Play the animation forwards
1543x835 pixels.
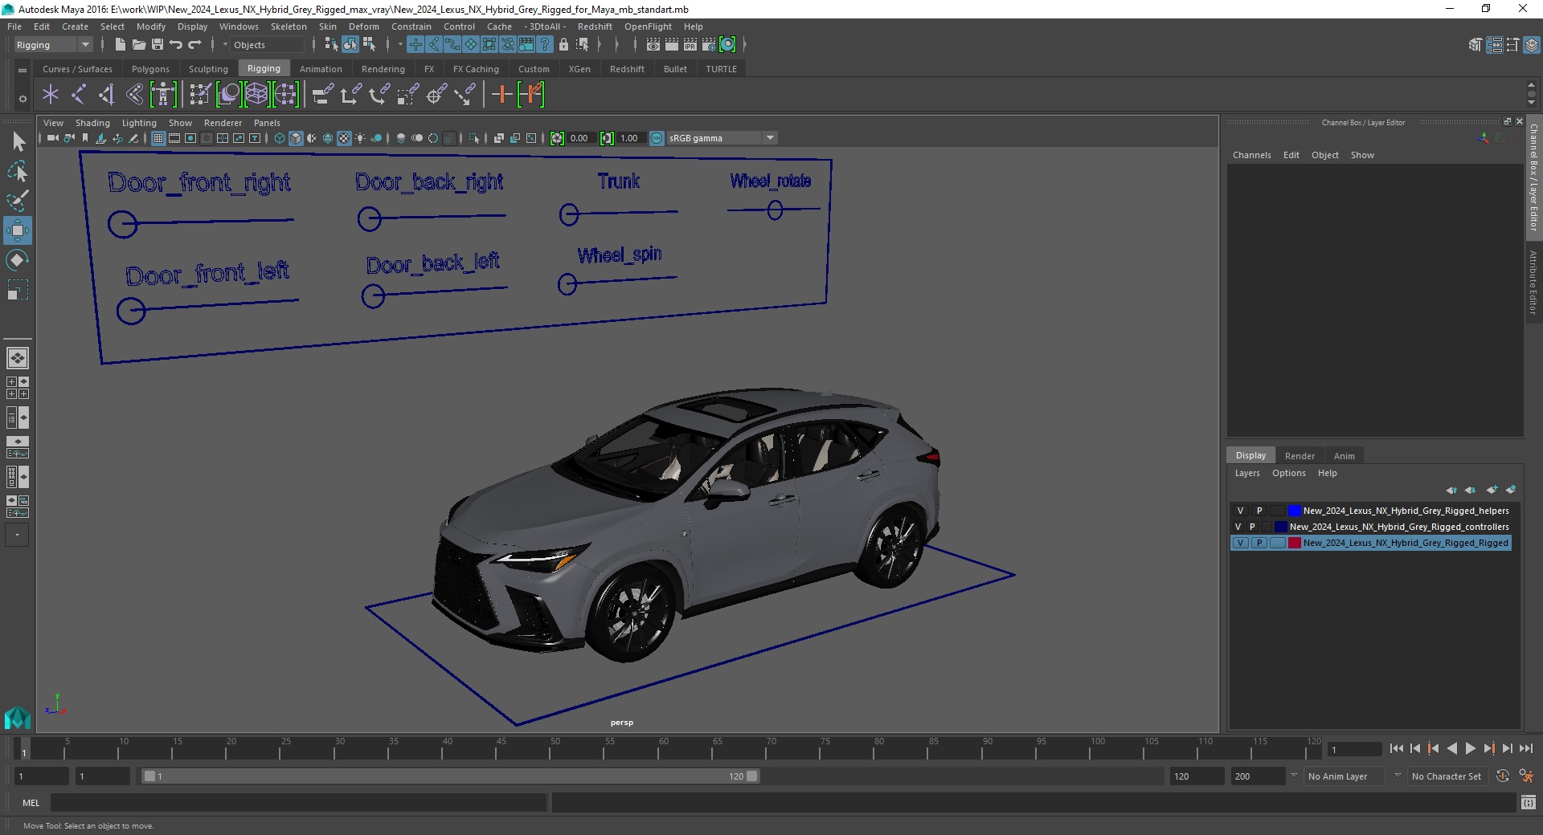point(1471,748)
